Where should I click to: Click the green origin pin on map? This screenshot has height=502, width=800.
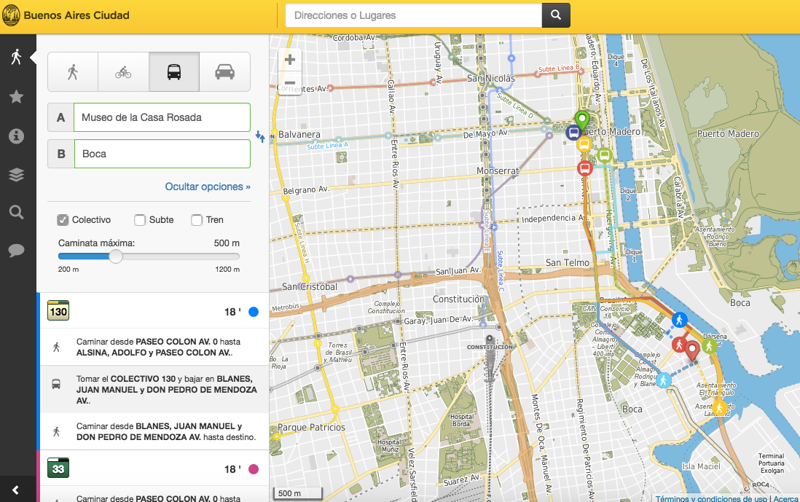[581, 122]
